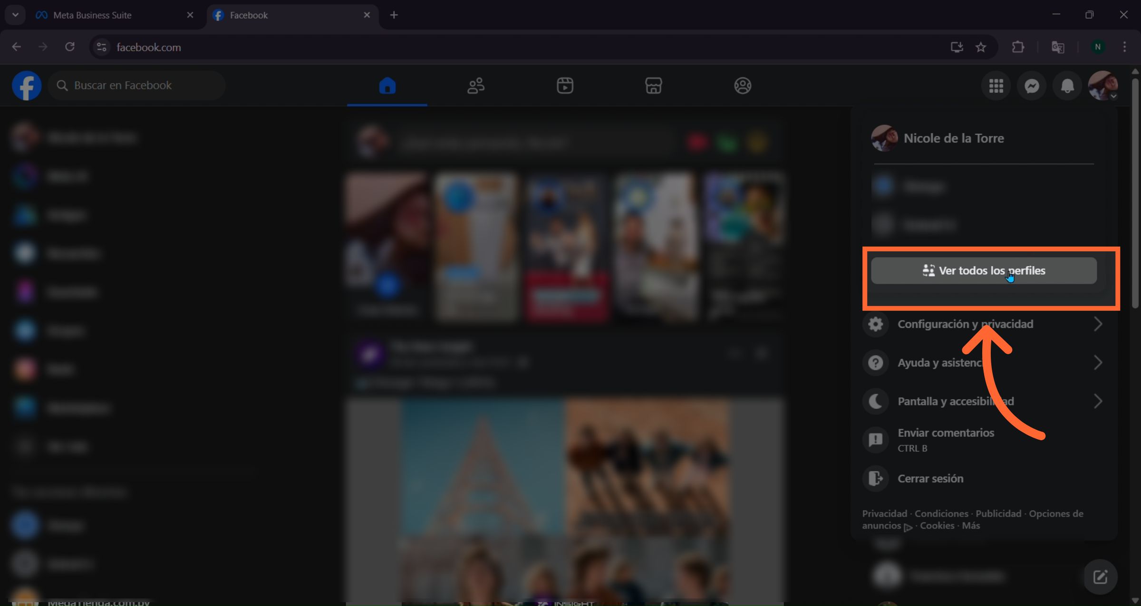Viewport: 1141px width, 606px height.
Task: Open the Privacidad footer link
Action: point(884,514)
